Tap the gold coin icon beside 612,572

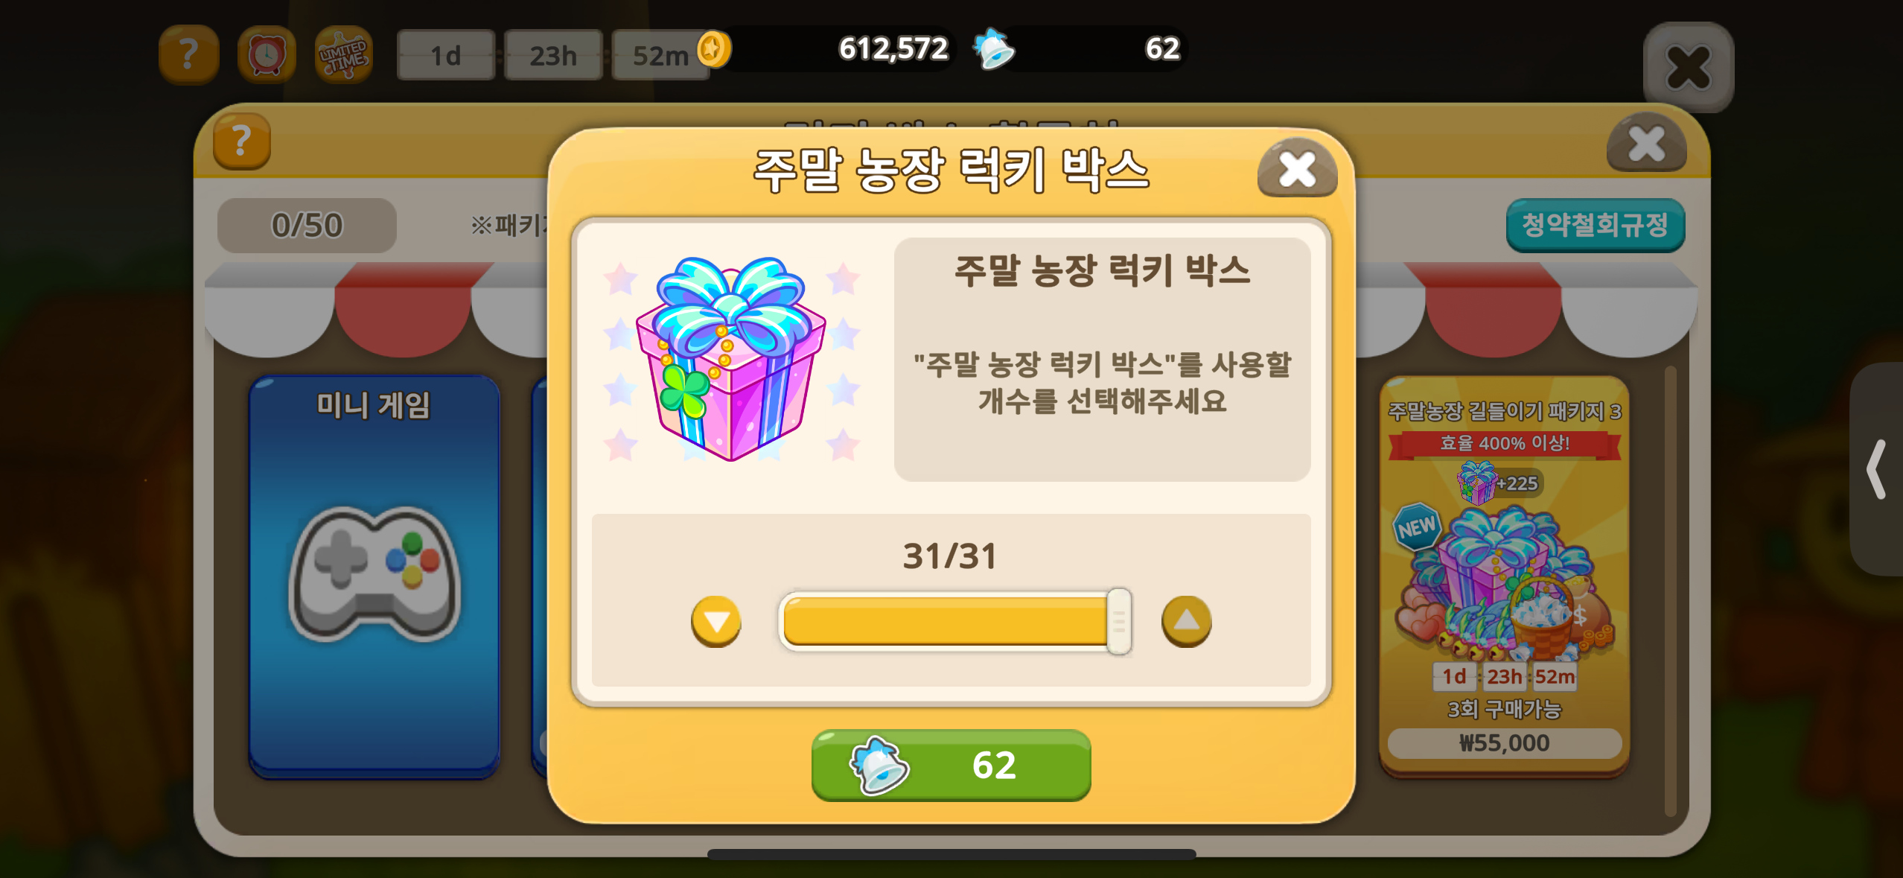coord(714,49)
